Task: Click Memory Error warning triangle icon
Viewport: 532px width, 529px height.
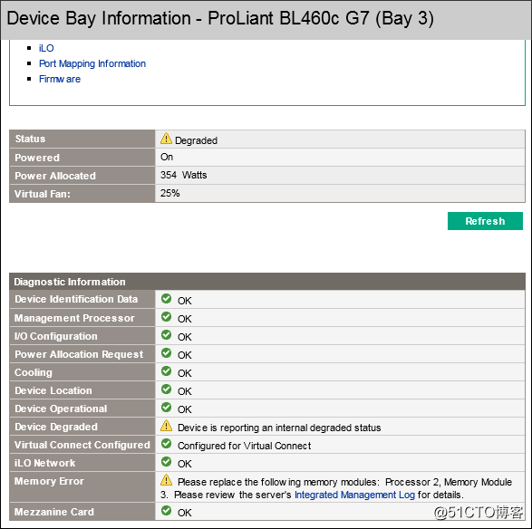Action: [x=166, y=480]
